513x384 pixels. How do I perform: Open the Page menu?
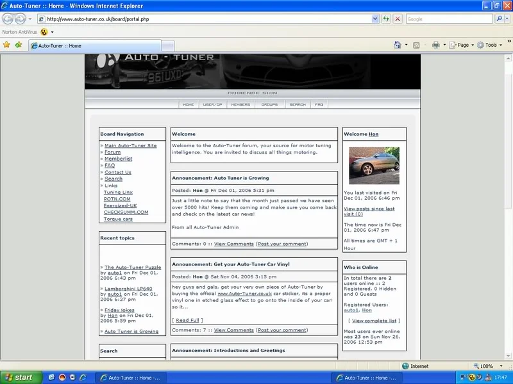[462, 45]
